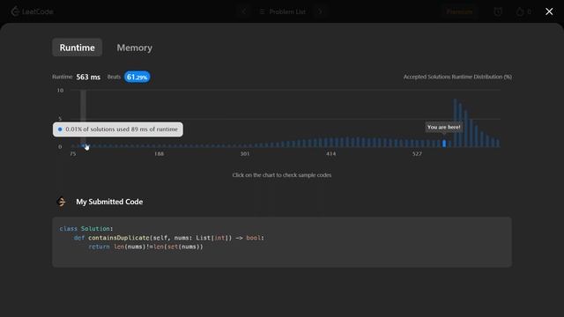The height and width of the screenshot is (317, 564).
Task: Select the Runtime tab
Action: tap(77, 48)
